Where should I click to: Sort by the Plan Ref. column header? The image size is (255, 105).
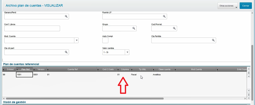pyautogui.click(x=25, y=69)
